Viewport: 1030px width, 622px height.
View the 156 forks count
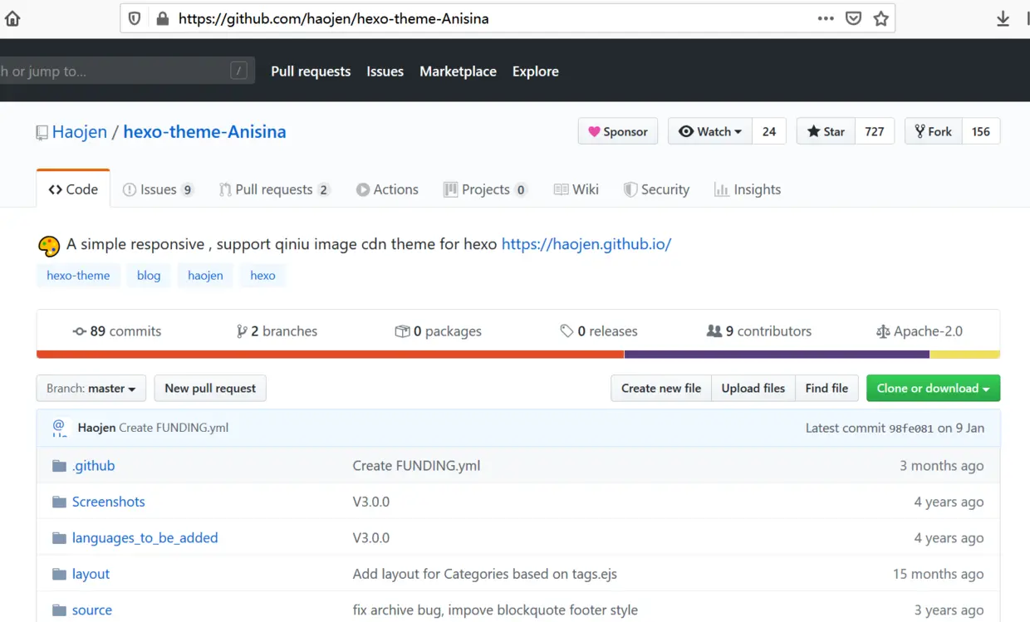tap(981, 131)
